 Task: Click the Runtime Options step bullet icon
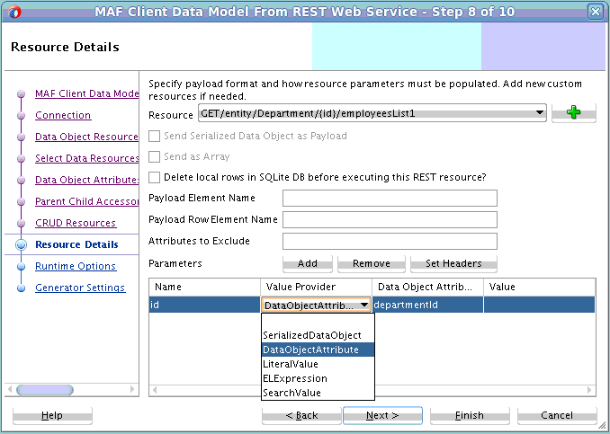21,267
